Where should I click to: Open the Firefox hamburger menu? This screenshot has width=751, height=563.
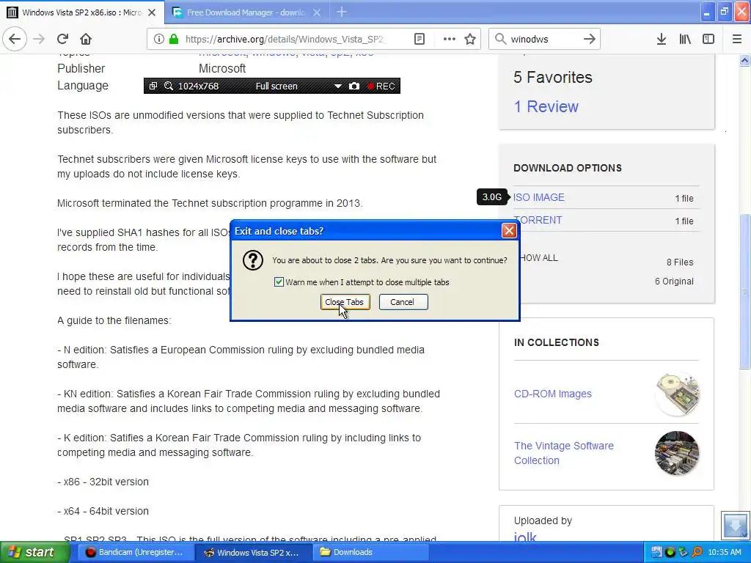click(x=736, y=40)
